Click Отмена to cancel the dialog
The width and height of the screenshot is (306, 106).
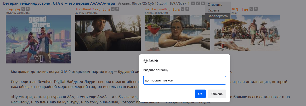[217, 94]
